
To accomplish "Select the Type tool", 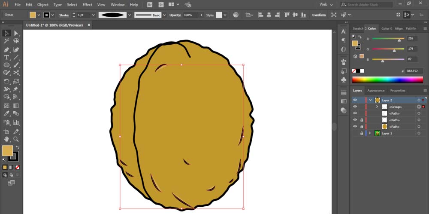I will click(x=6, y=57).
